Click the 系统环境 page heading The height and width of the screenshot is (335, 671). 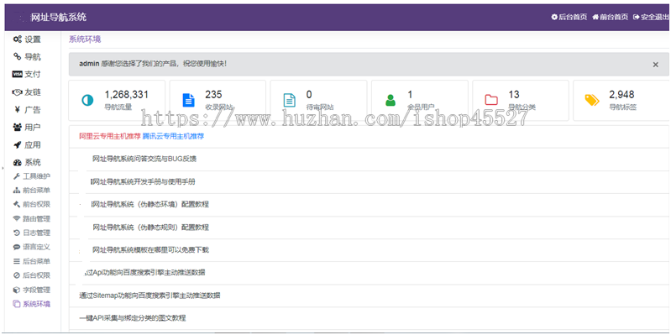85,39
